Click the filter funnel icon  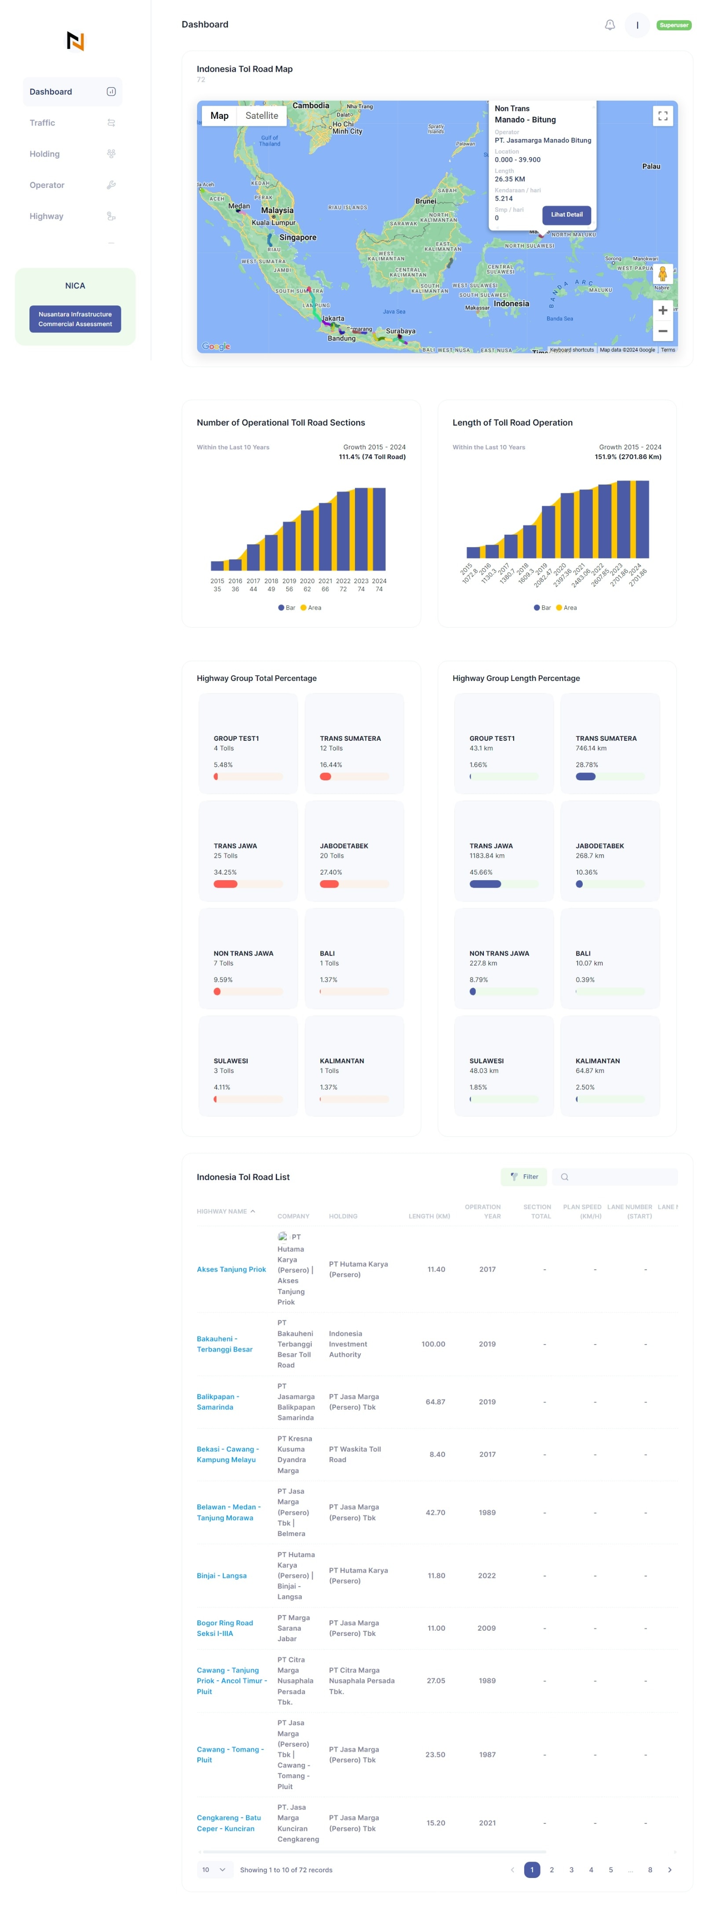[513, 1176]
